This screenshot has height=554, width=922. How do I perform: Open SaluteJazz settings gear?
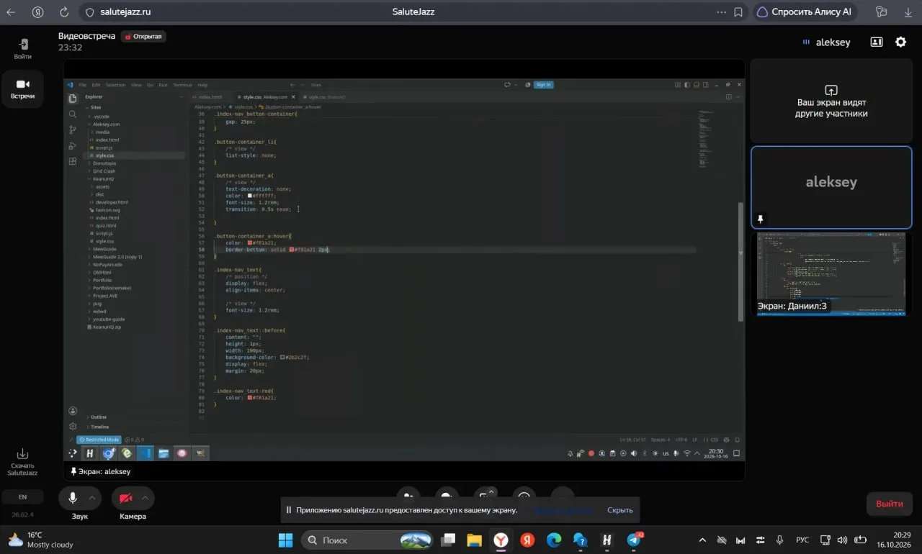900,42
